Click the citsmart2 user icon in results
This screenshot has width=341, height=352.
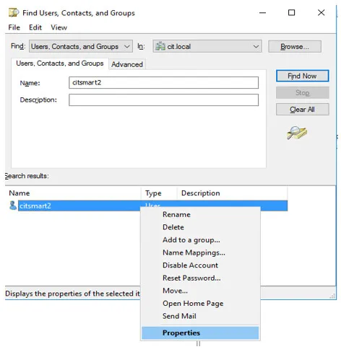pos(13,206)
